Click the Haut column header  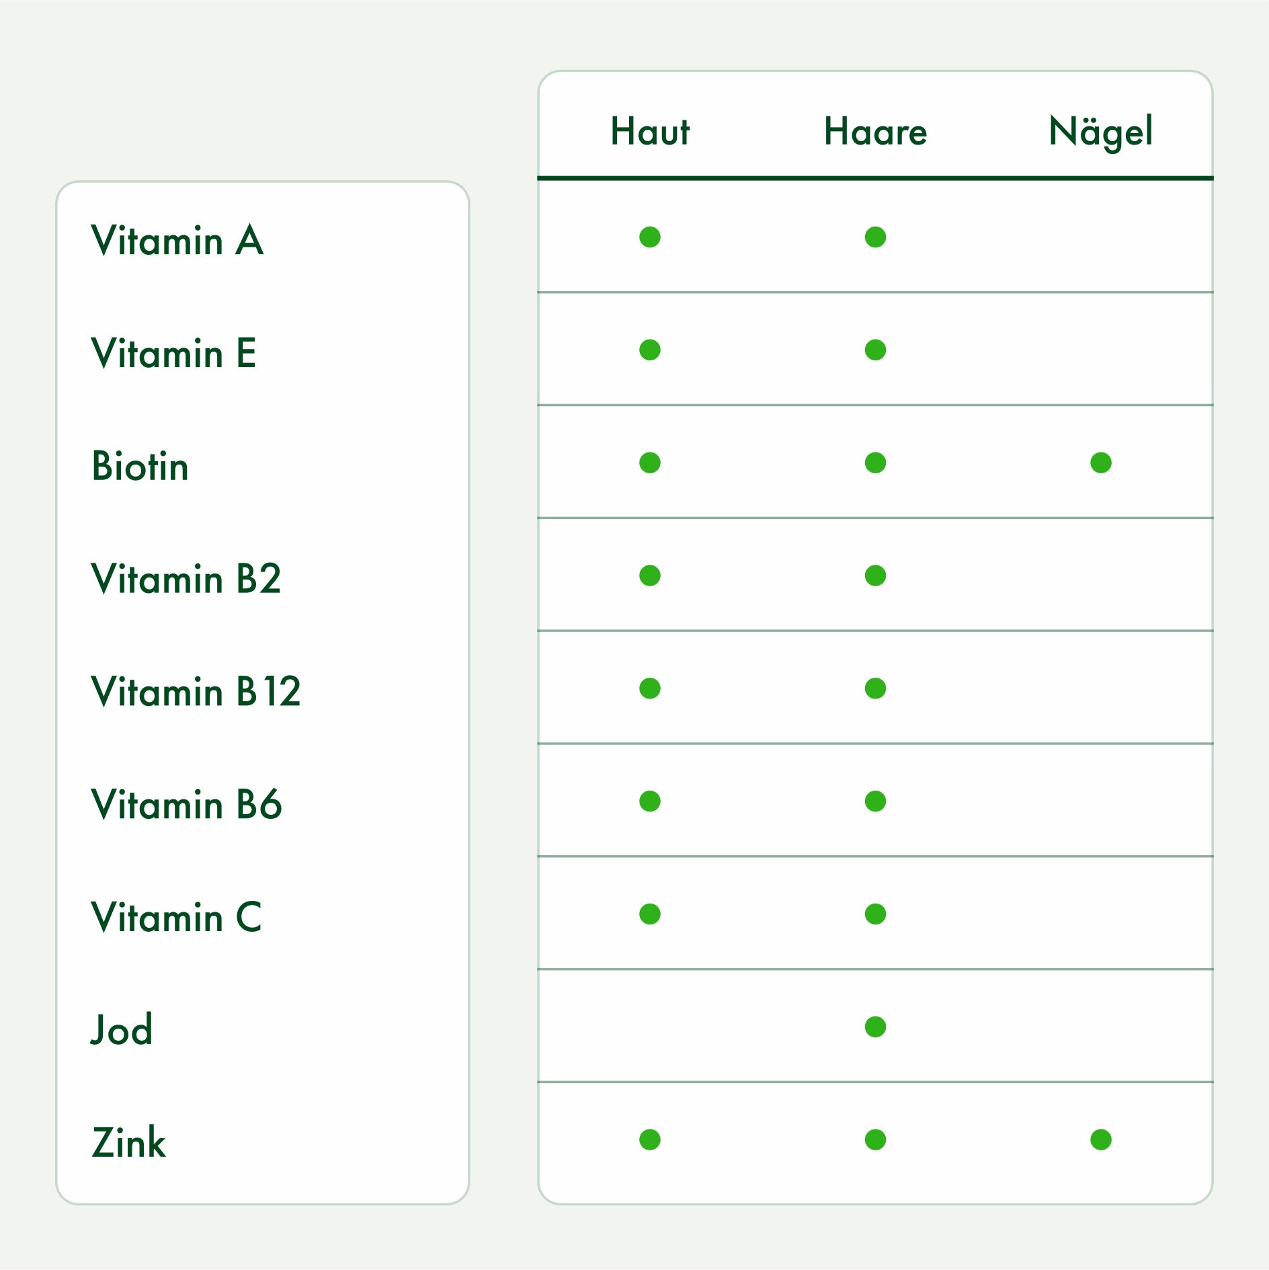point(650,131)
